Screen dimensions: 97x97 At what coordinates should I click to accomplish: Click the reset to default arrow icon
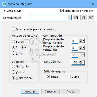click(x=91, y=18)
